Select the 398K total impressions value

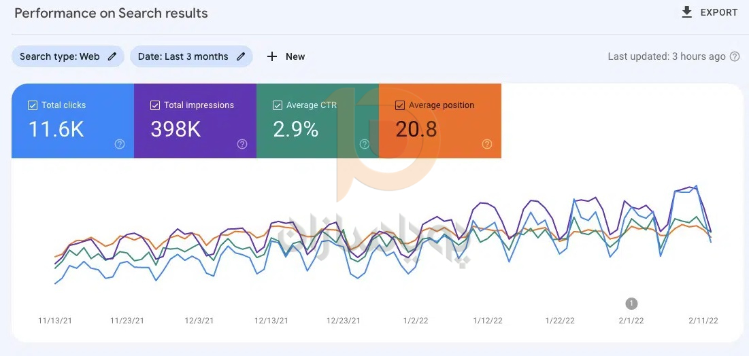[176, 129]
